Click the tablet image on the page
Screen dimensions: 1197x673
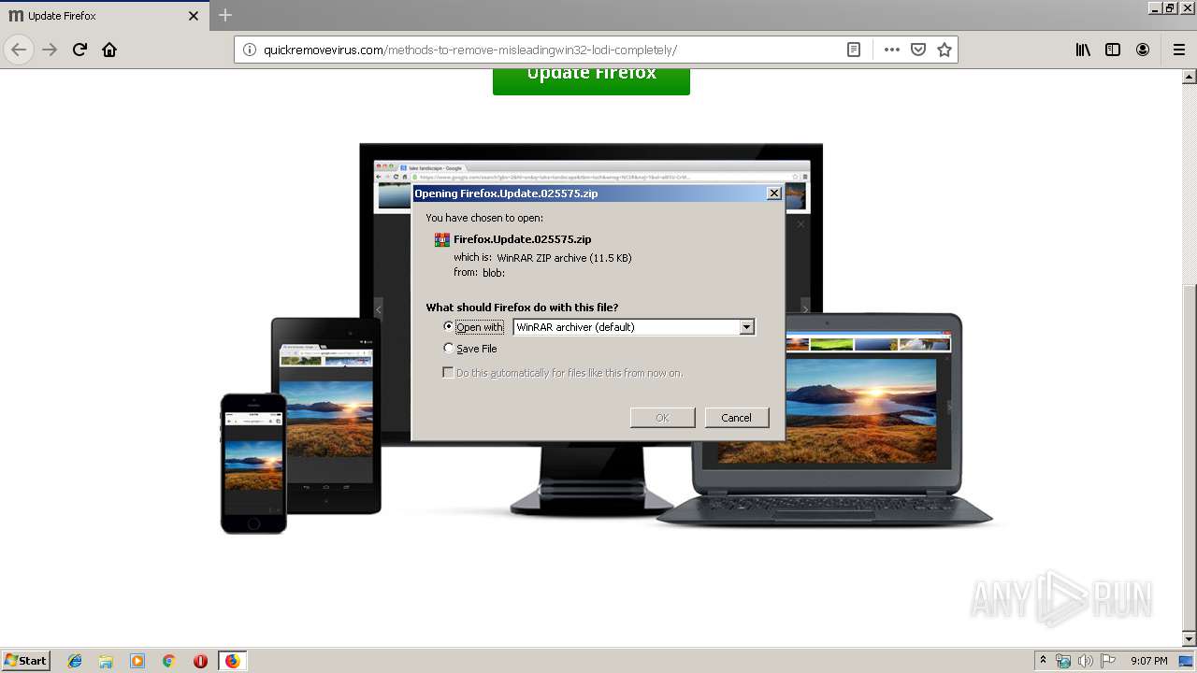pos(326,415)
